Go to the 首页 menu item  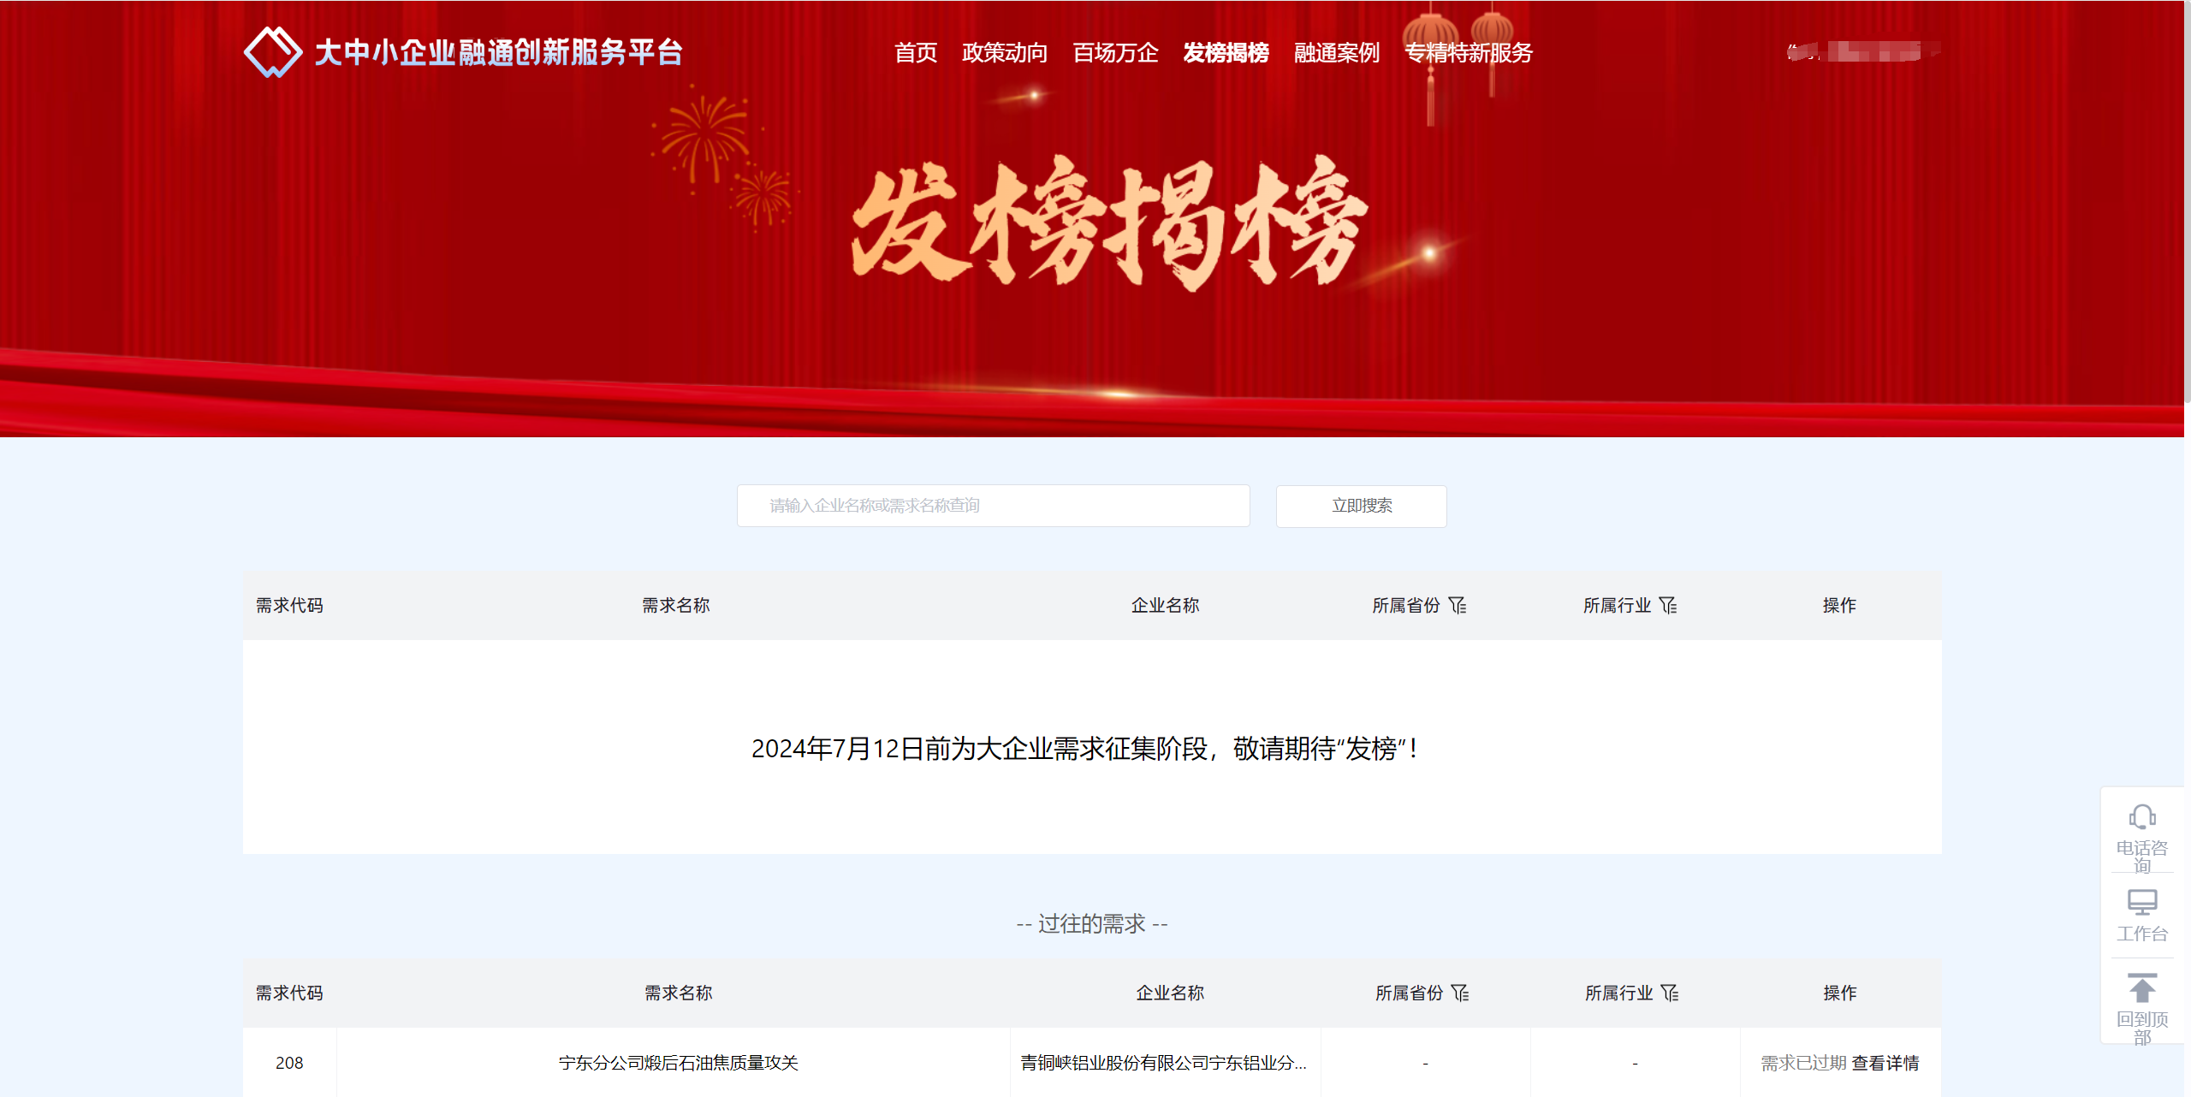click(x=916, y=53)
